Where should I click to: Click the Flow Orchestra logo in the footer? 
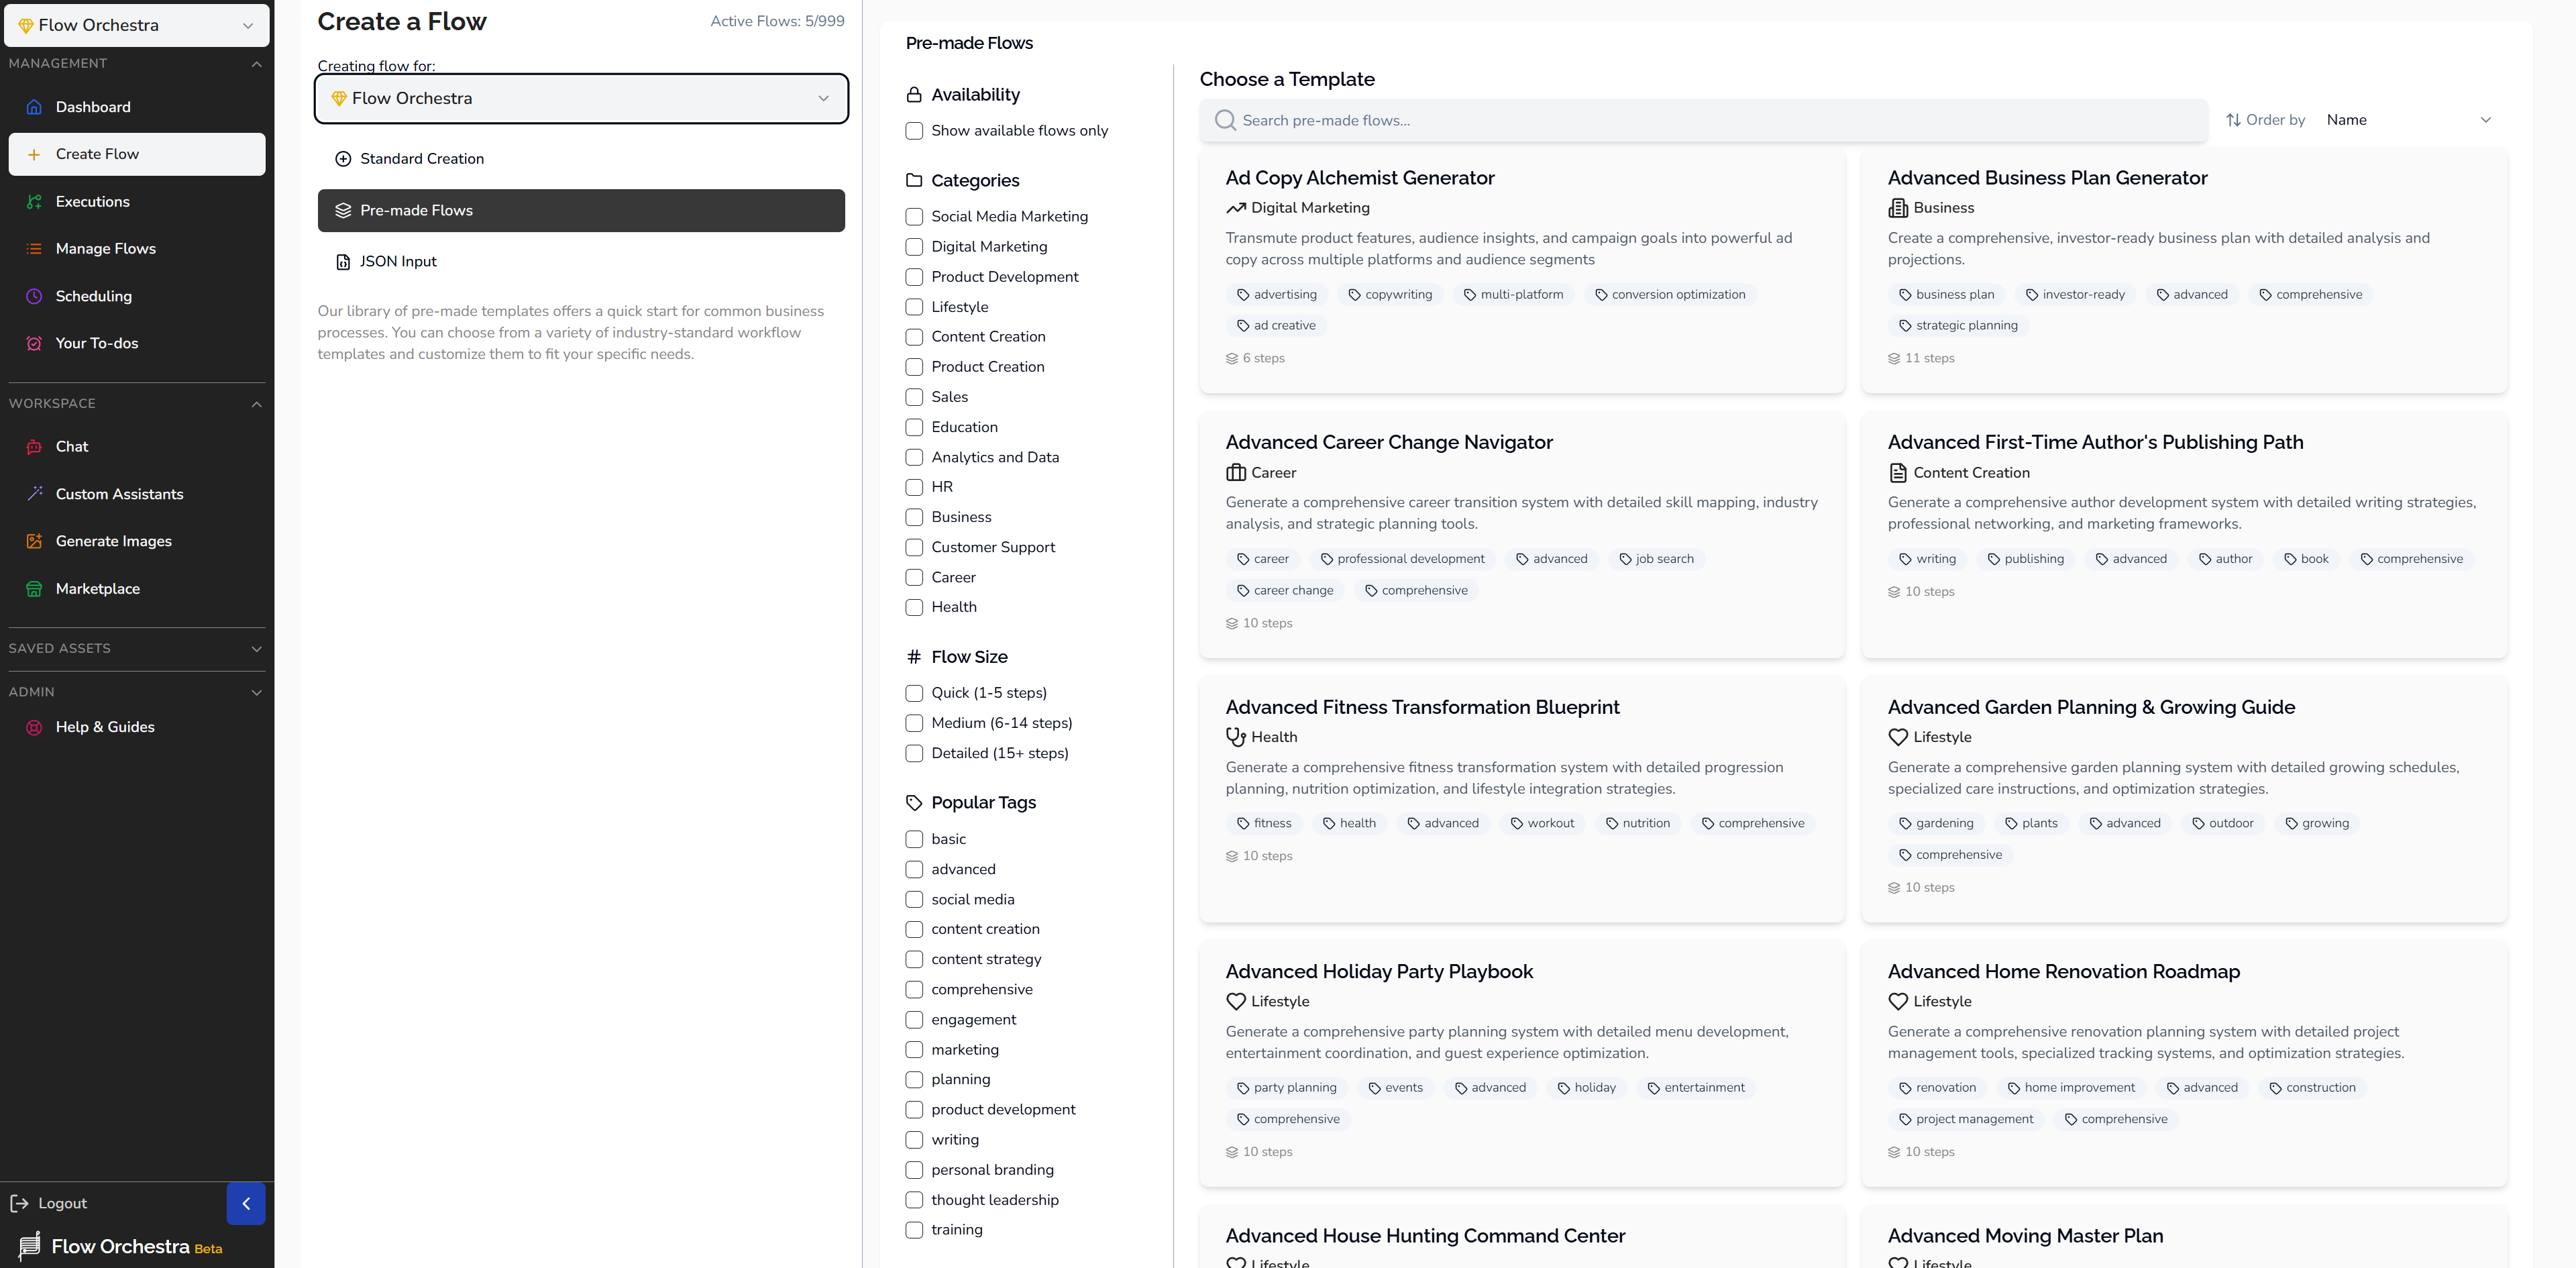30,1245
